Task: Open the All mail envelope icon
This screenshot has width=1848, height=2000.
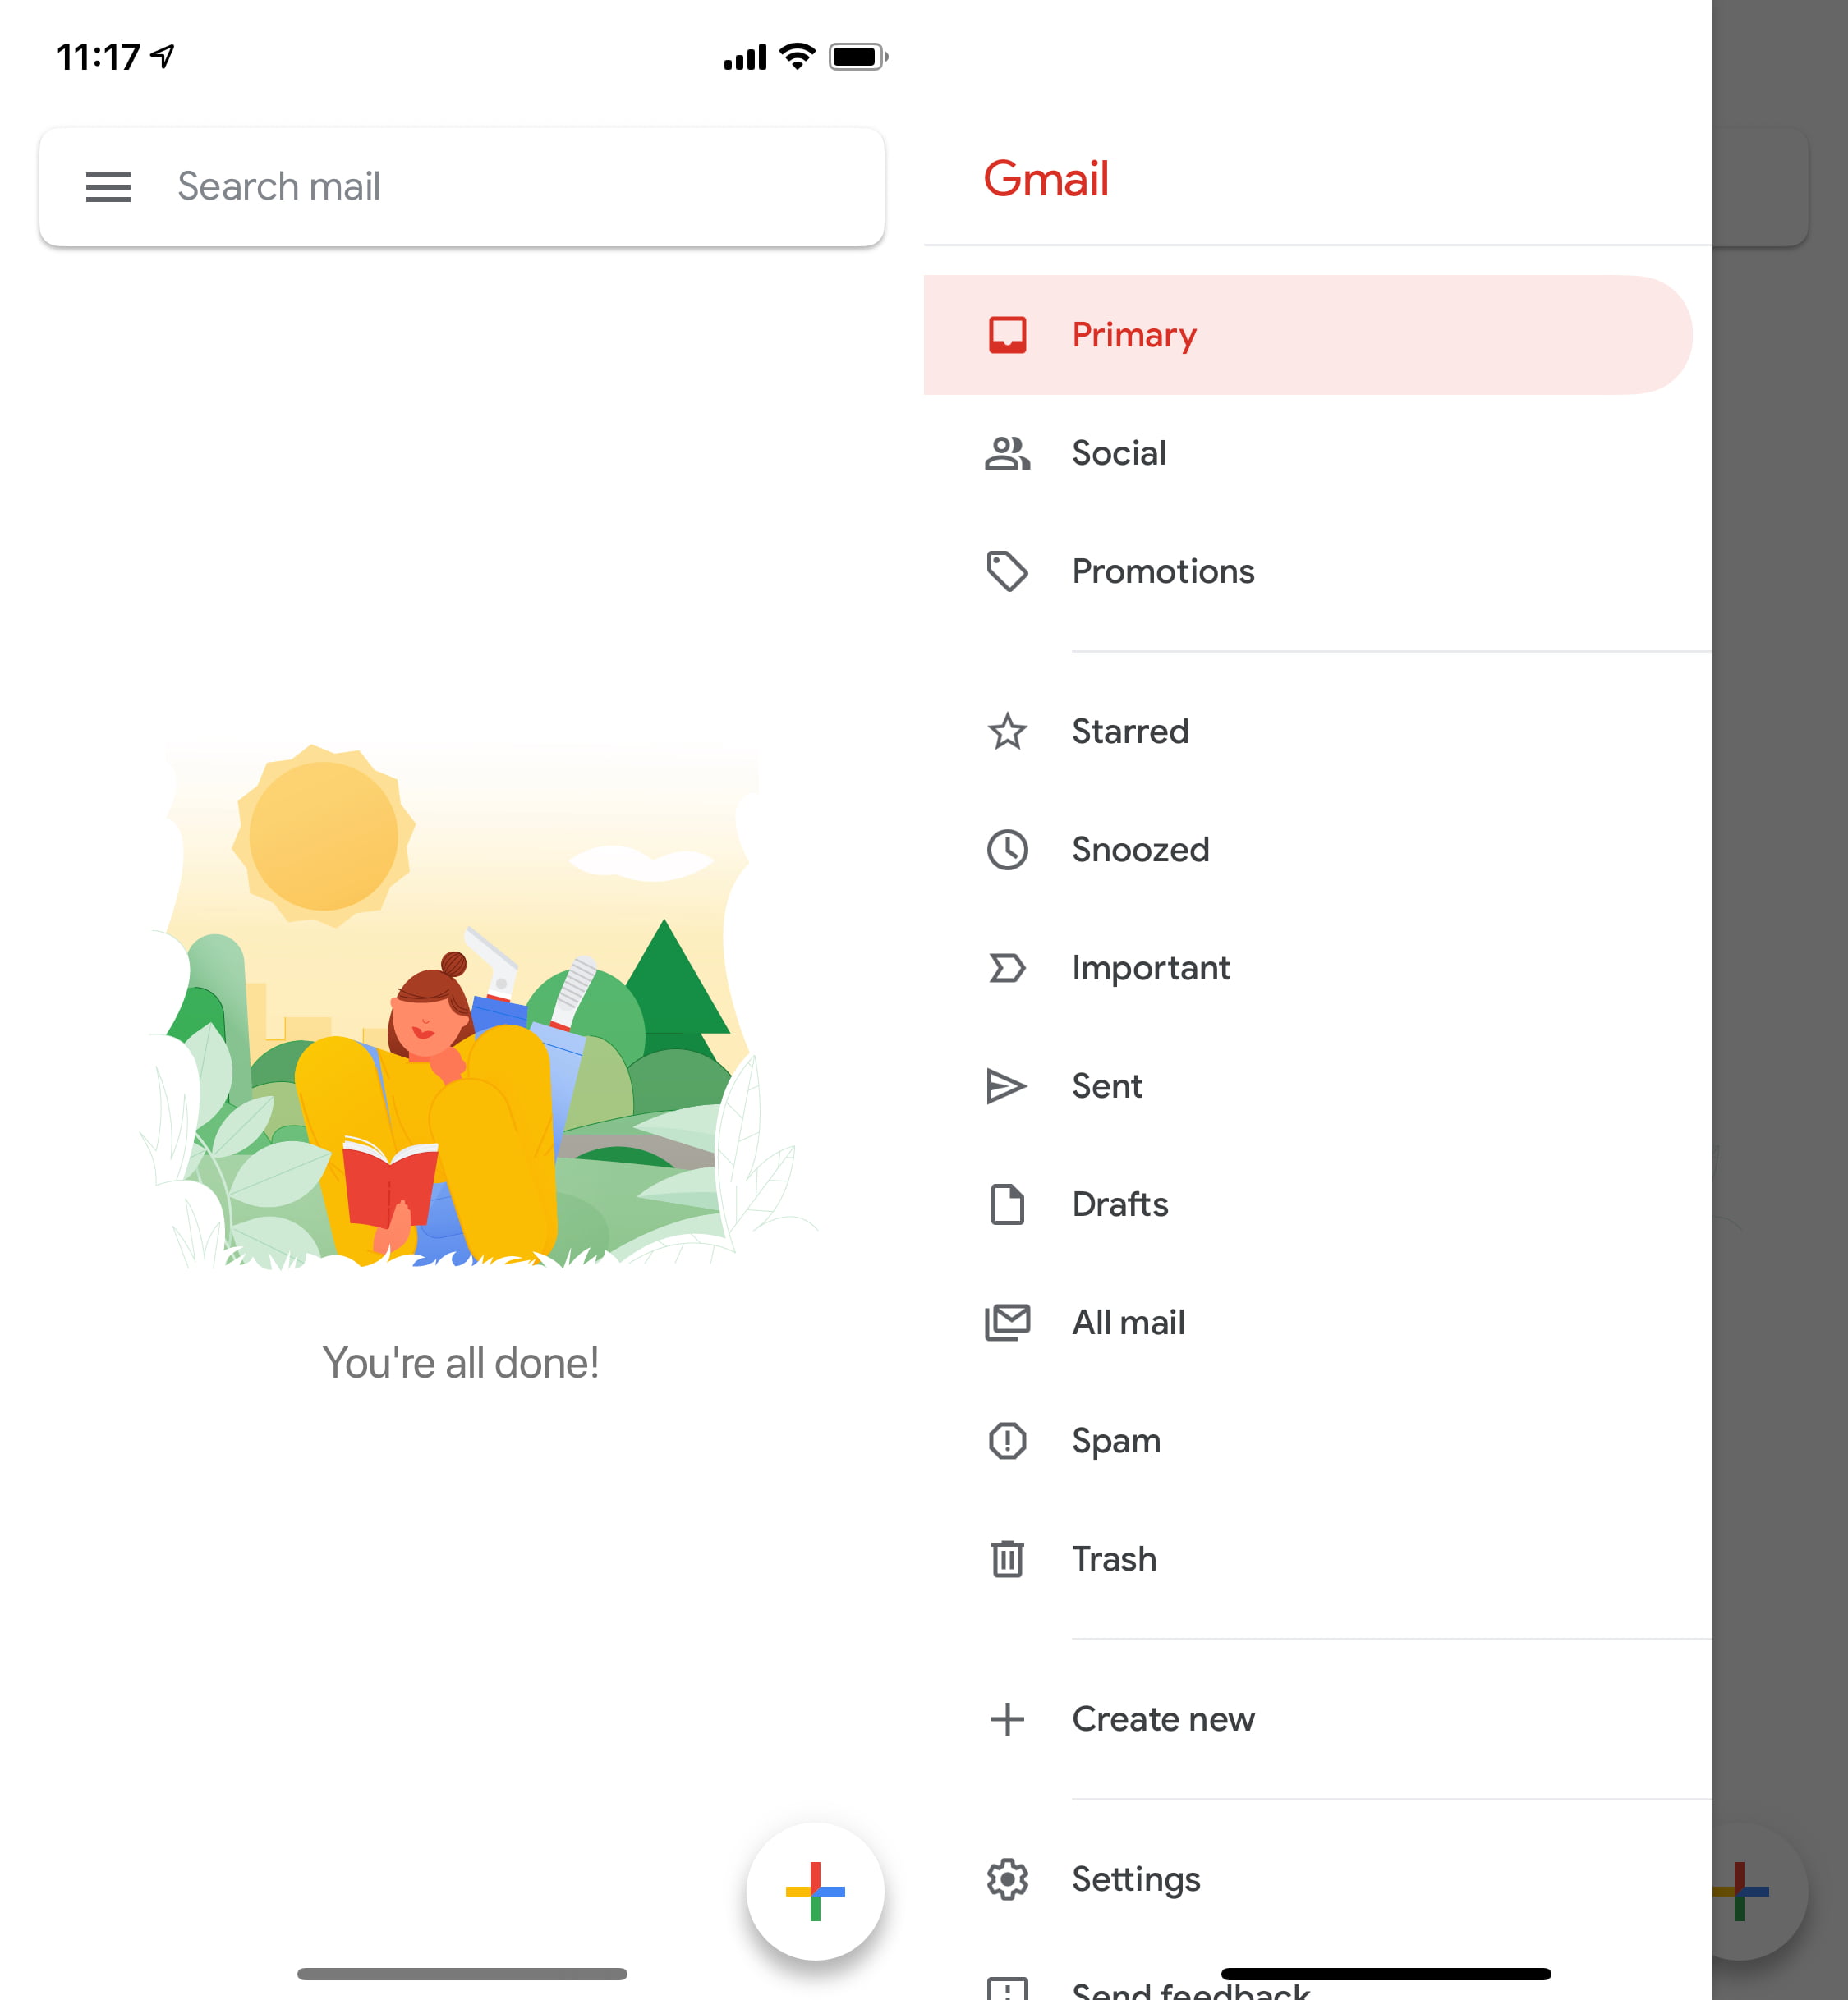Action: (1006, 1323)
